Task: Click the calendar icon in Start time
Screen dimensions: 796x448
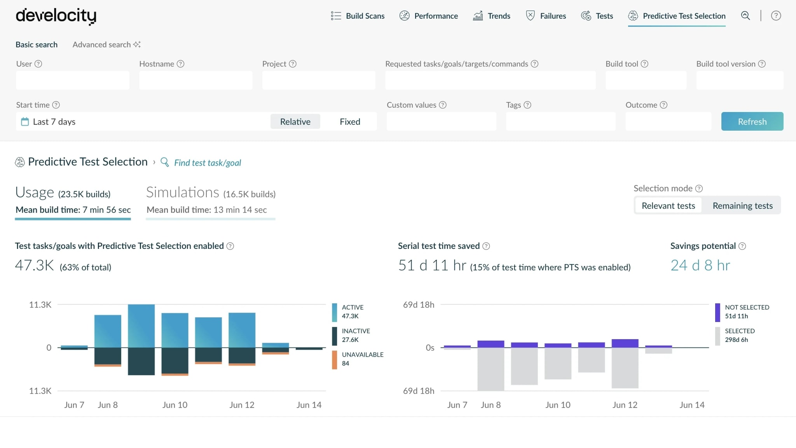Action: click(x=25, y=122)
